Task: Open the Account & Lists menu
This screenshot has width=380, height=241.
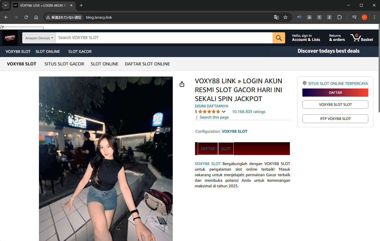Action: (x=306, y=38)
